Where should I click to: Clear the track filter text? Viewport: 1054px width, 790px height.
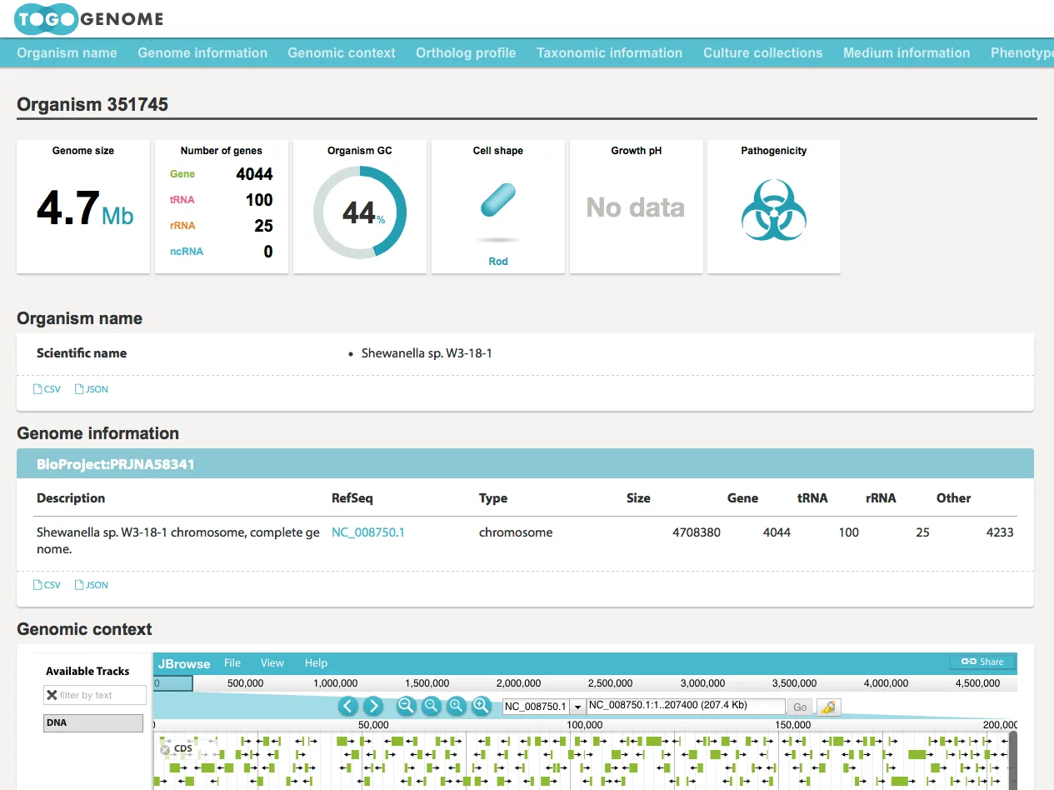coord(52,695)
